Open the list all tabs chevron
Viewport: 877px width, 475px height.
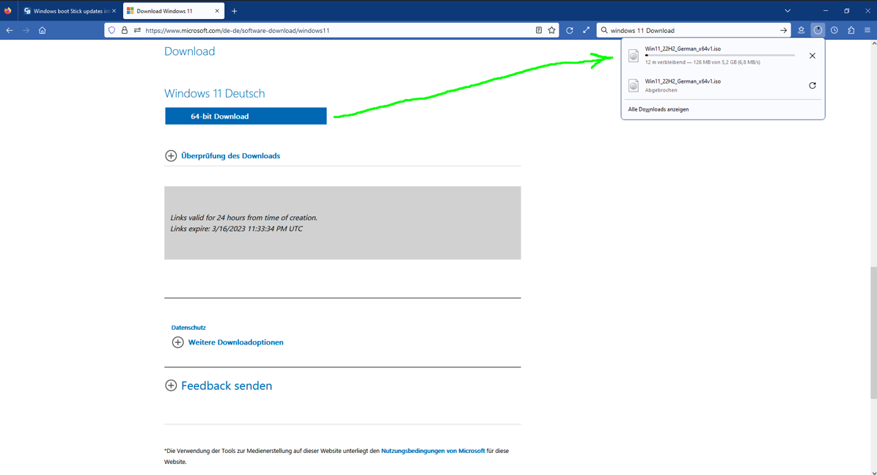pos(788,11)
